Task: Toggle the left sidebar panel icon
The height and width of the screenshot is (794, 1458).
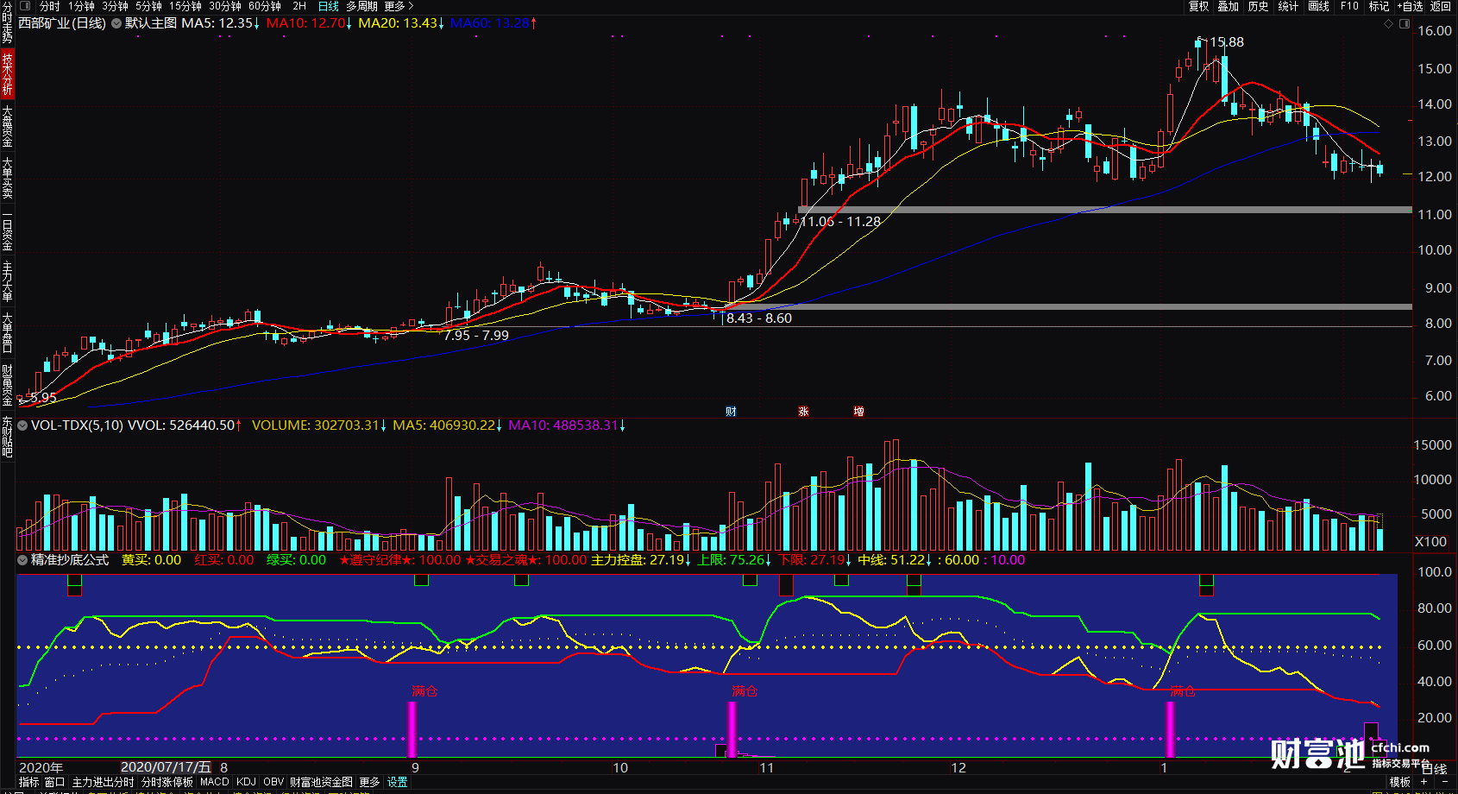Action: [25, 6]
